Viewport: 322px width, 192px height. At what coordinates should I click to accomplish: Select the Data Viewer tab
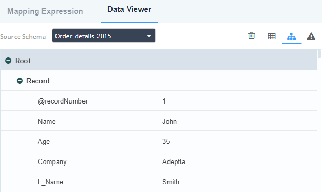130,9
